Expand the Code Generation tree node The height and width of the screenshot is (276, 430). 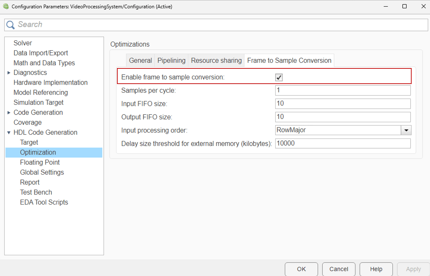click(x=9, y=112)
